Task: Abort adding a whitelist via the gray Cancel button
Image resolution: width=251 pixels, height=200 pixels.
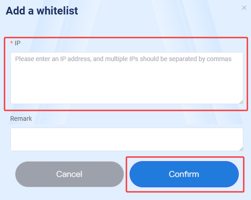Action: [x=69, y=174]
